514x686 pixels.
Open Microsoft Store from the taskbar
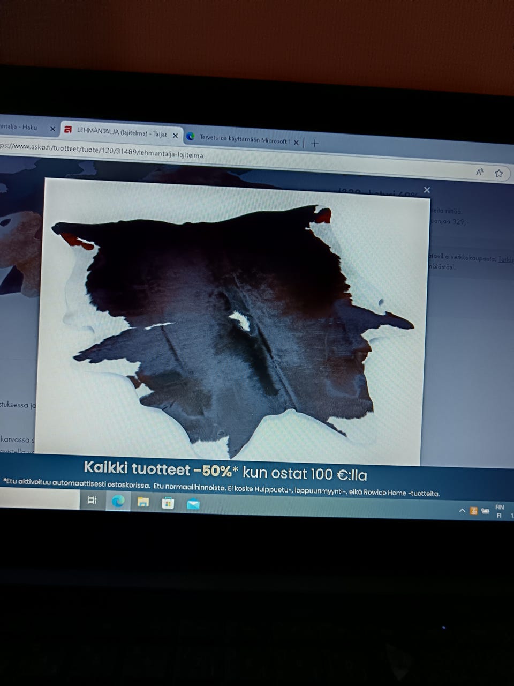168,503
